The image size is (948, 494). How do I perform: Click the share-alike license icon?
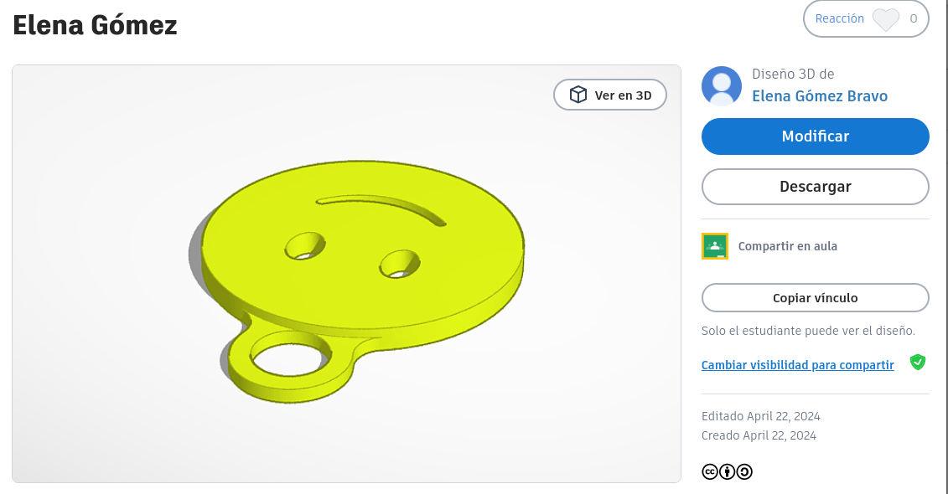click(x=744, y=471)
